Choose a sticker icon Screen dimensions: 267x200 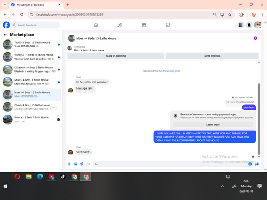point(82,164)
